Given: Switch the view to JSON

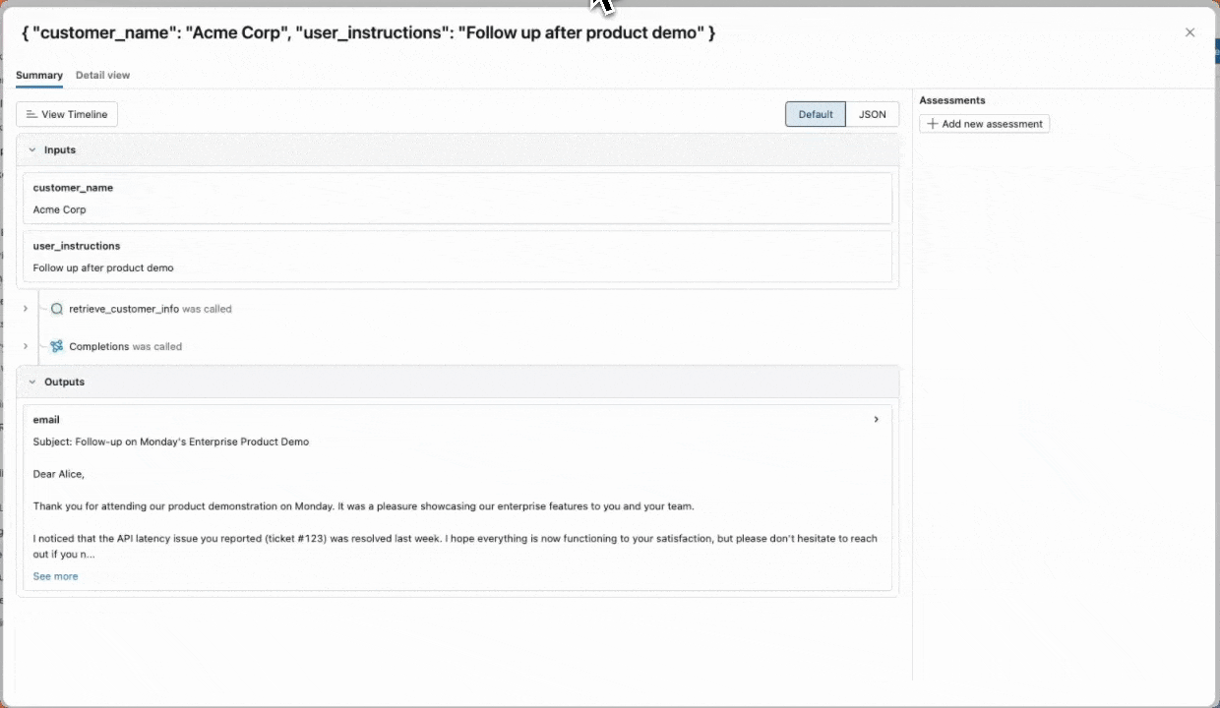Looking at the screenshot, I should coord(872,114).
